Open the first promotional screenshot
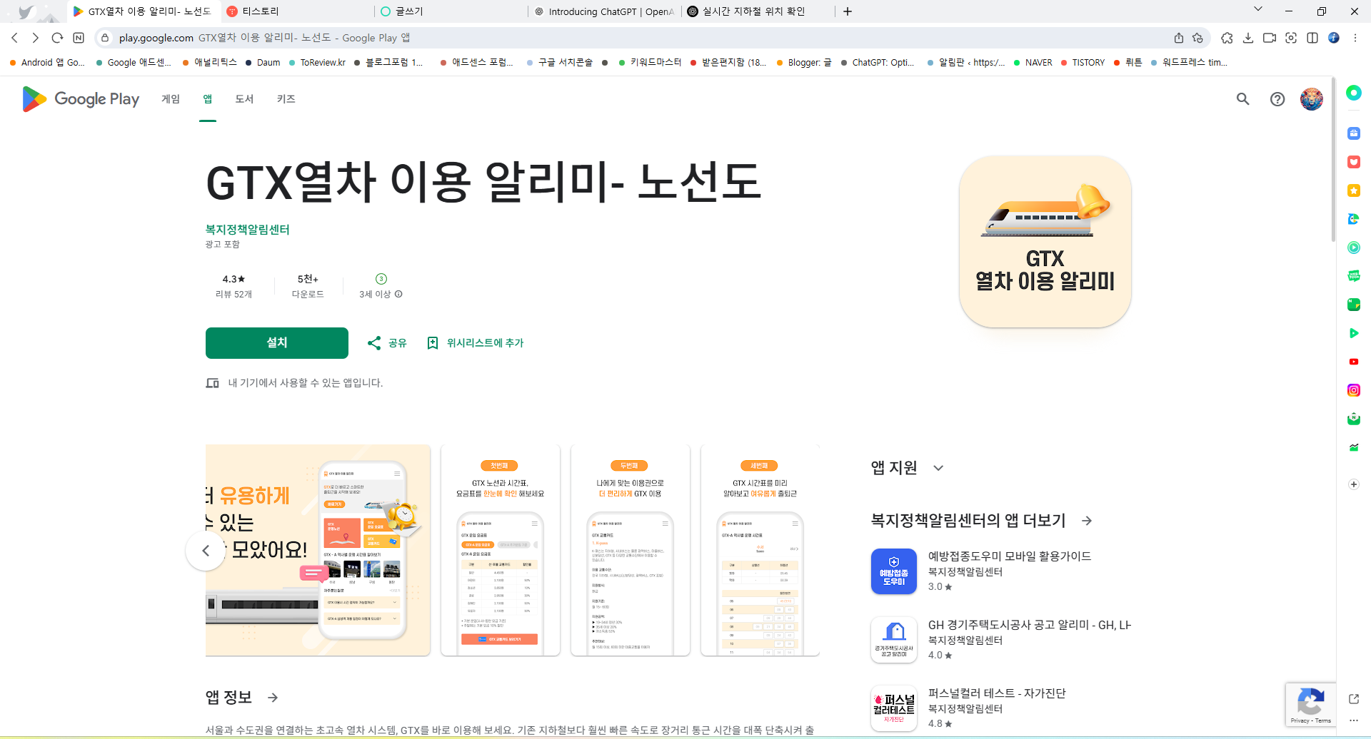The width and height of the screenshot is (1371, 739). tap(318, 551)
